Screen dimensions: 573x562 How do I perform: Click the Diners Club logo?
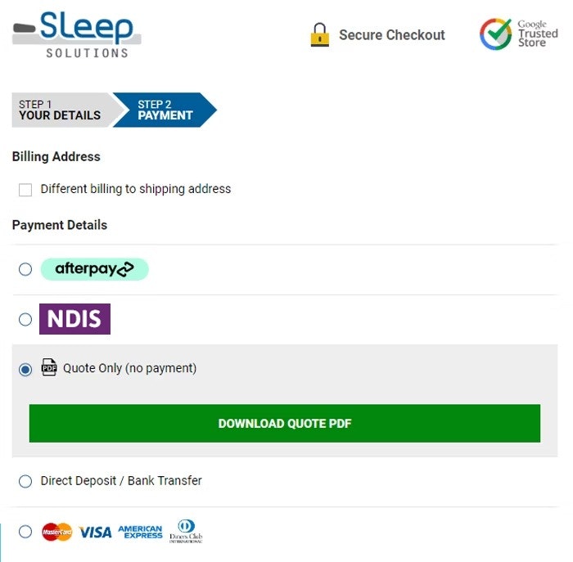pyautogui.click(x=186, y=532)
